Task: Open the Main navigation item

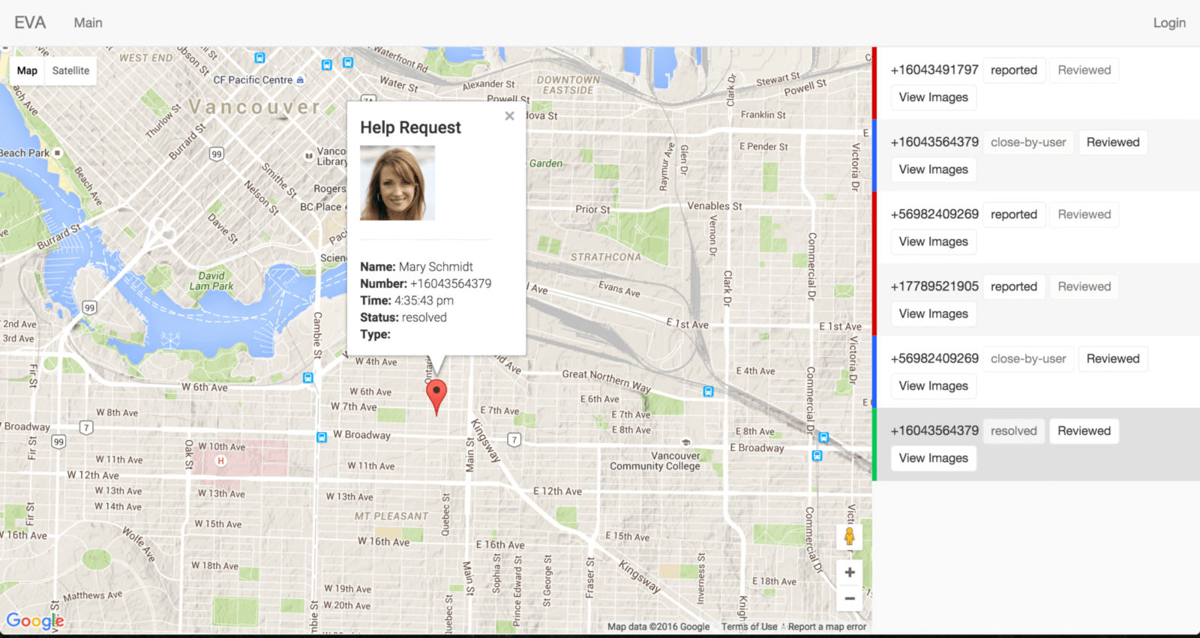Action: 88,22
